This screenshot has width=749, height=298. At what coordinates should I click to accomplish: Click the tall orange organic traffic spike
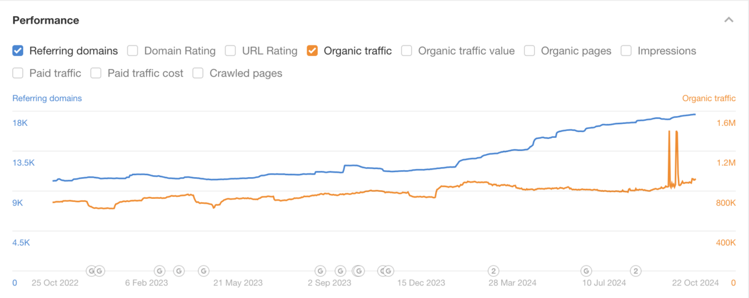point(669,150)
